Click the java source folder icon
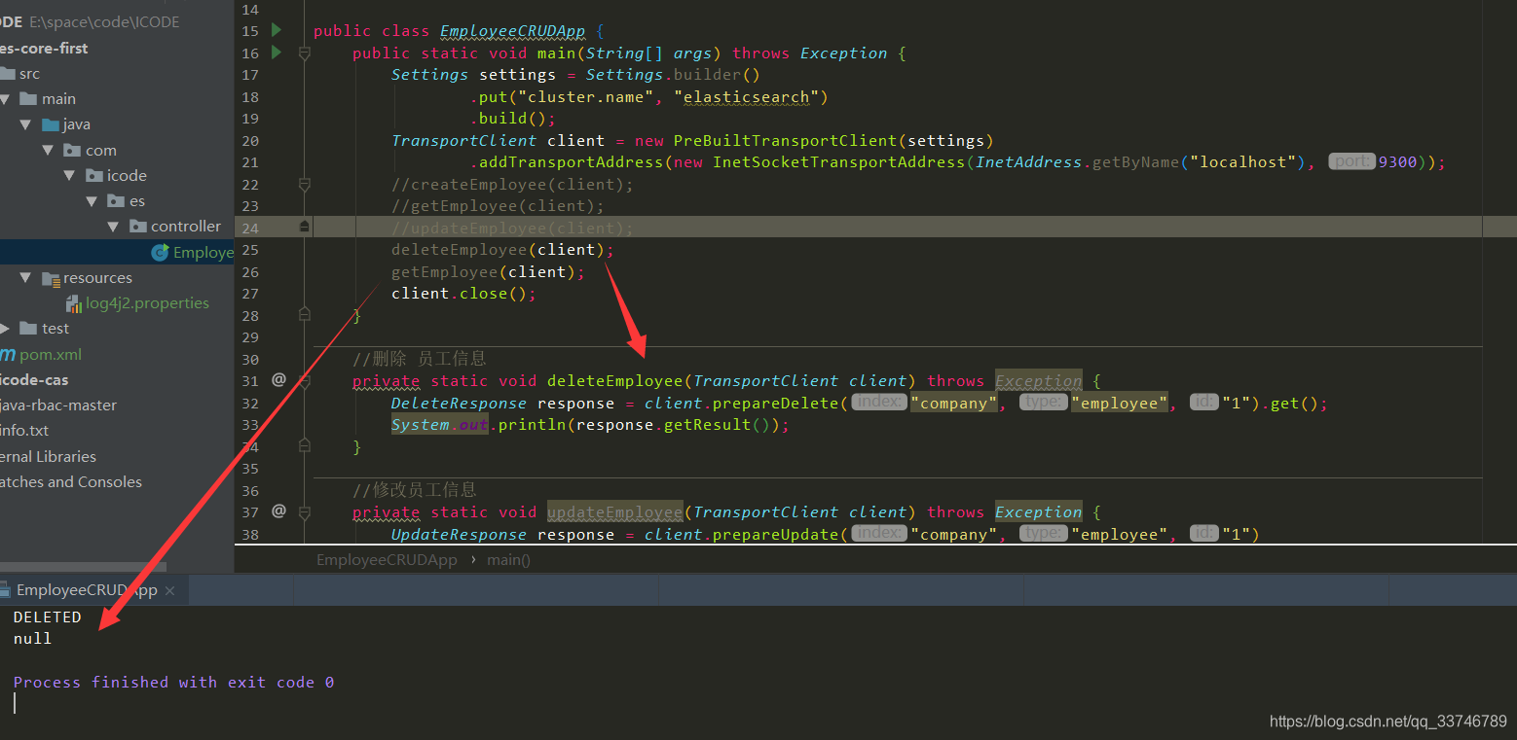This screenshot has height=740, width=1517. [51, 124]
